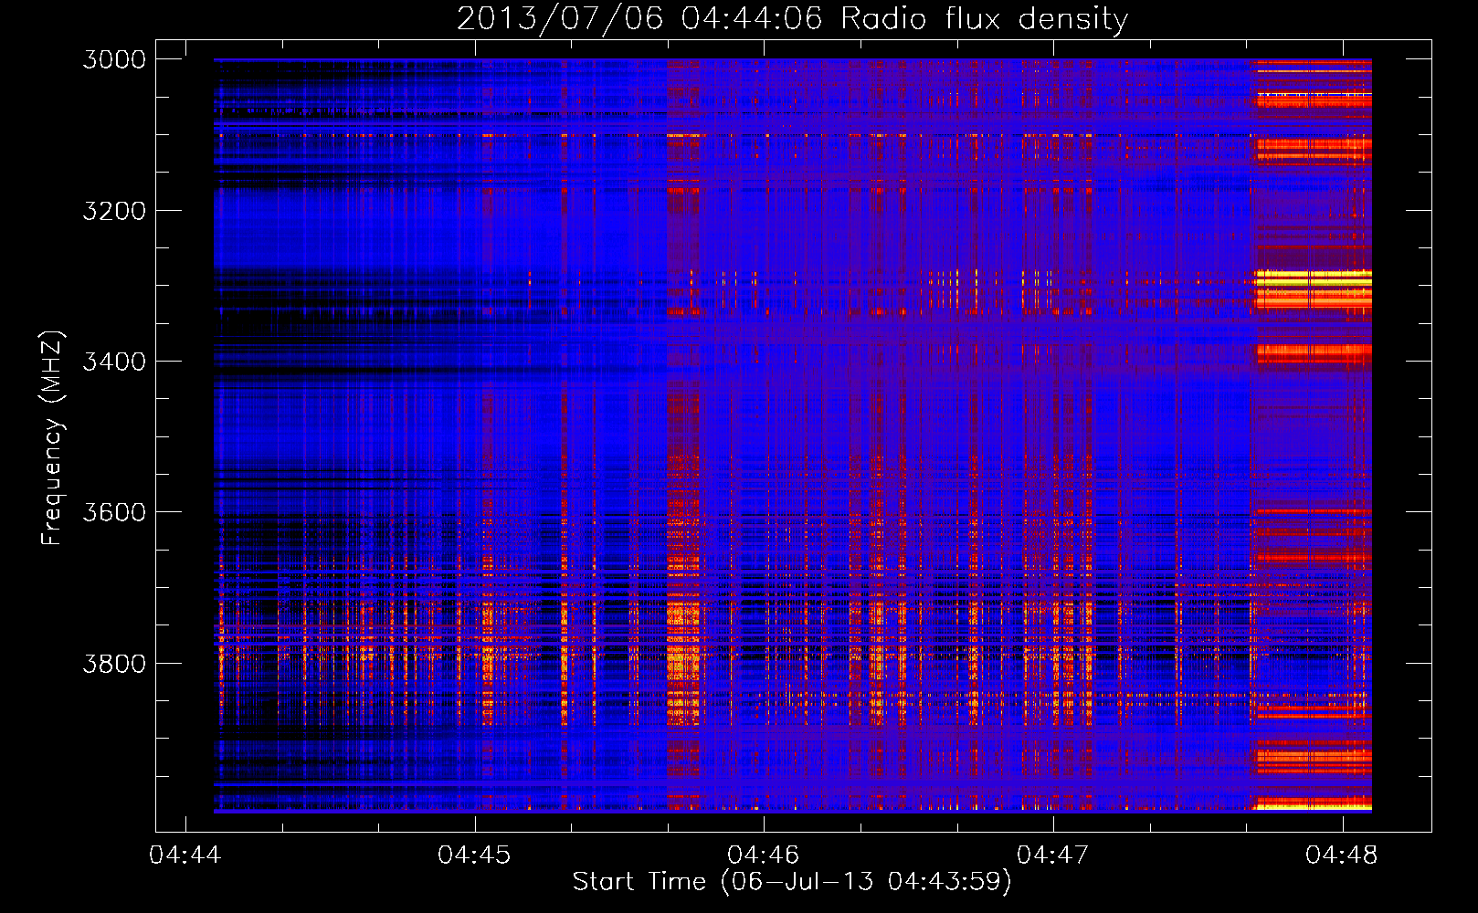Click the 3800 frequency tick label
Screen dimensions: 1478x913
click(x=114, y=663)
